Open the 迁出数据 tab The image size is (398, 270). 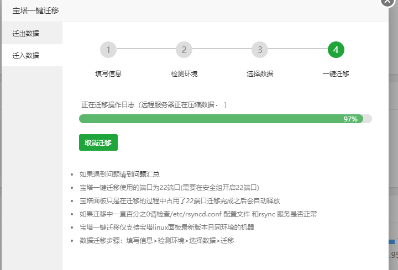pyautogui.click(x=32, y=33)
